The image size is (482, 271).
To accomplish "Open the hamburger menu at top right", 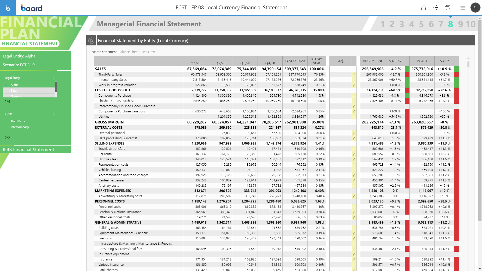I will coord(463,8).
